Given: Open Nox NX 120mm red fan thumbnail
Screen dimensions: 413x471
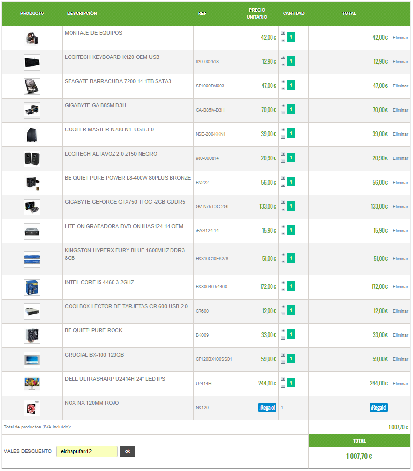Looking at the screenshot, I should 32,408.
